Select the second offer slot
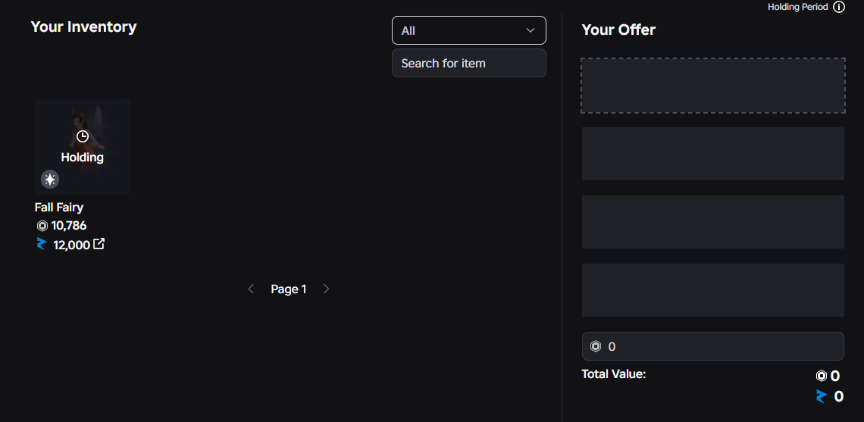864x422 pixels. (x=712, y=154)
